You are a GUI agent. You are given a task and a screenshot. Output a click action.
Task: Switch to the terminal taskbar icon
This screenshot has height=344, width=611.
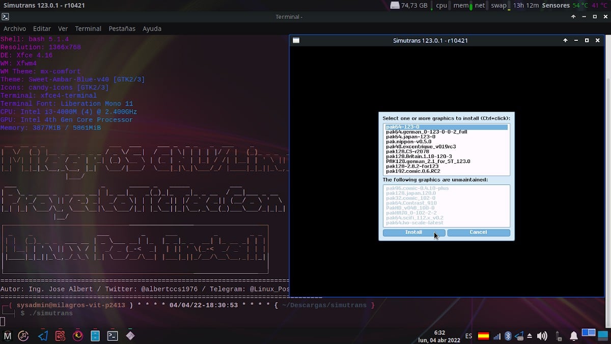pyautogui.click(x=113, y=336)
